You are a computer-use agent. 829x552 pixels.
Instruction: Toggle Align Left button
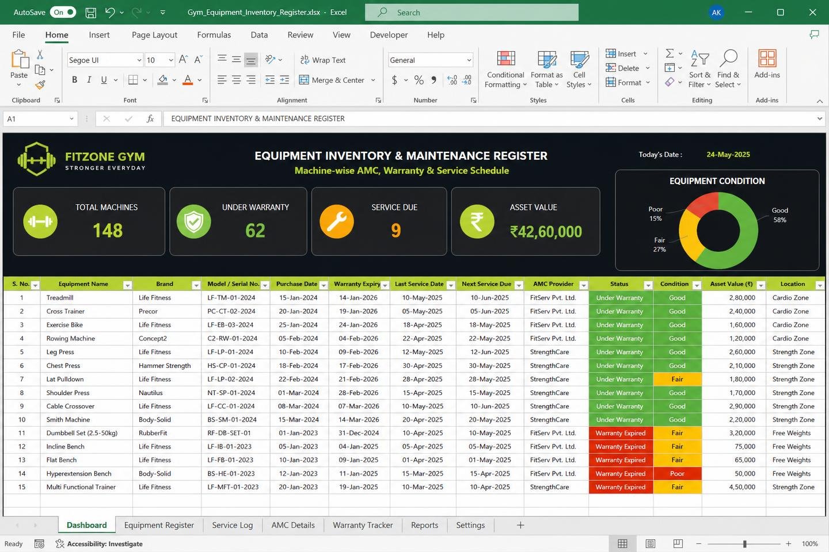click(x=222, y=80)
